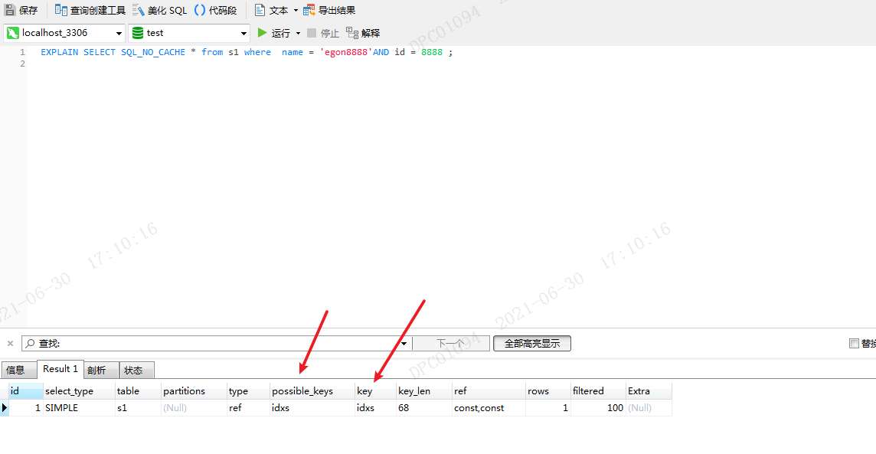Select the 100 filtered cell
Viewport: 876px width, 454px height.
click(x=598, y=407)
